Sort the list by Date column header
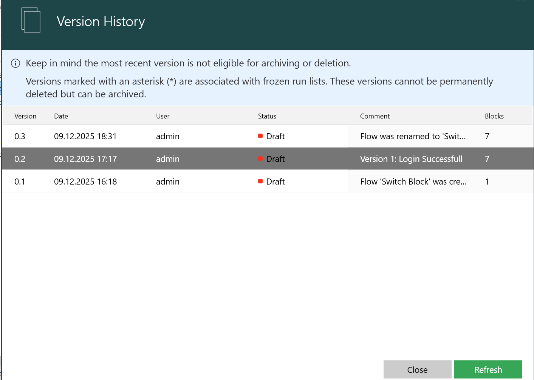This screenshot has height=380, width=534. (x=61, y=116)
